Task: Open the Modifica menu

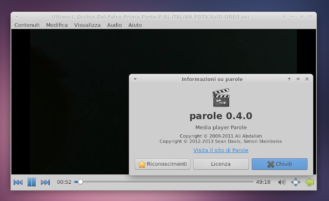Action: click(x=57, y=25)
